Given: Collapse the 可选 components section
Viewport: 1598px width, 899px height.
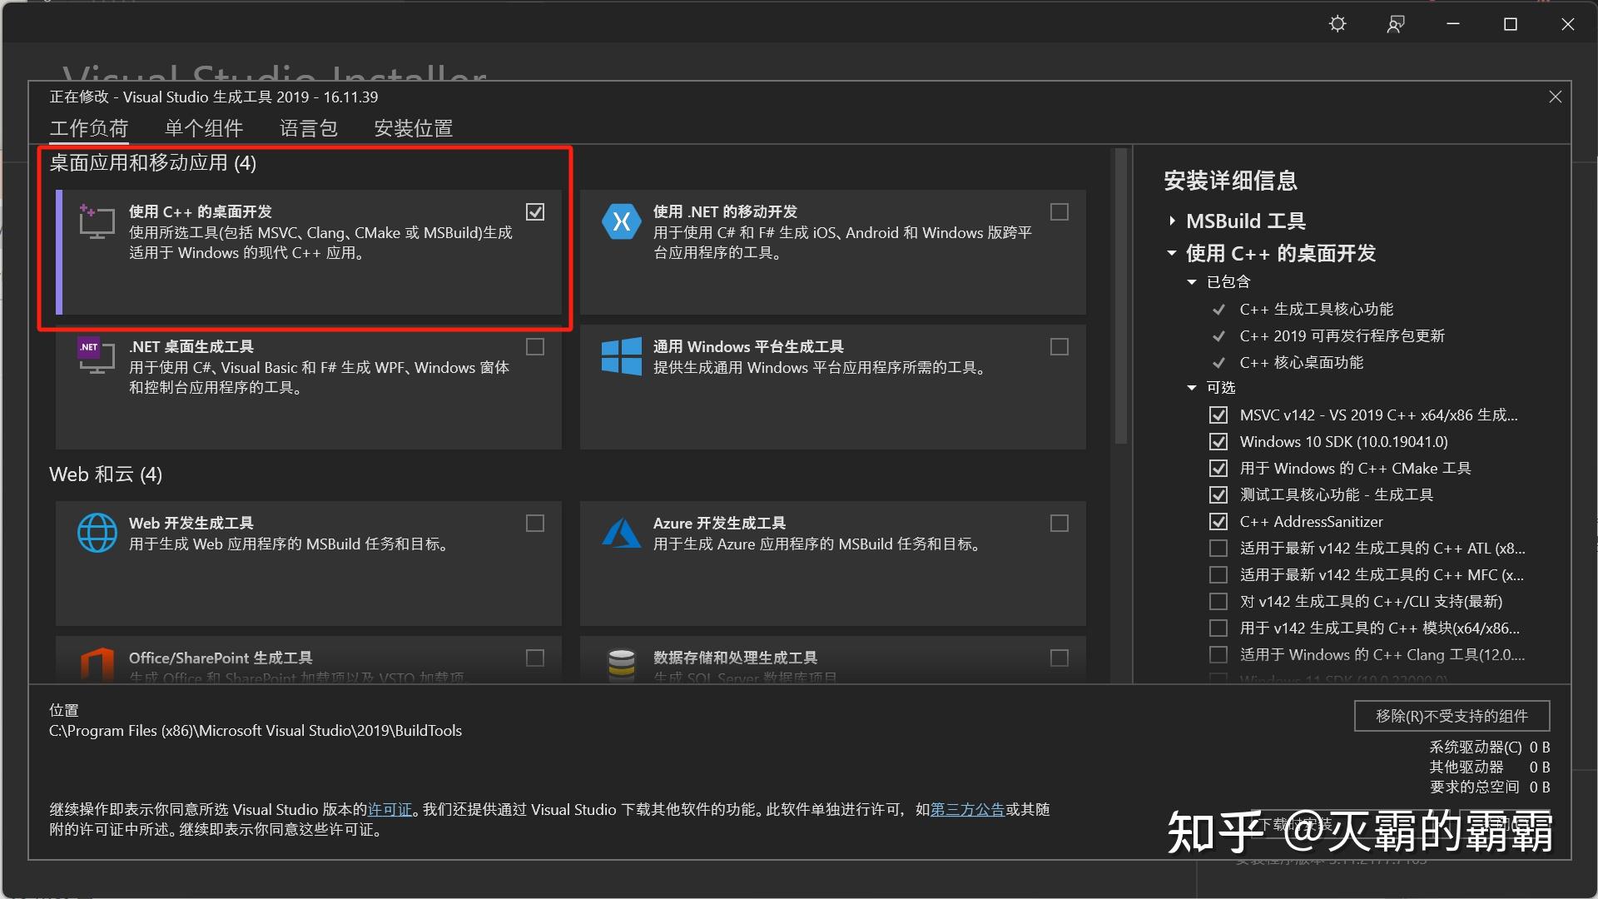Looking at the screenshot, I should [x=1191, y=388].
